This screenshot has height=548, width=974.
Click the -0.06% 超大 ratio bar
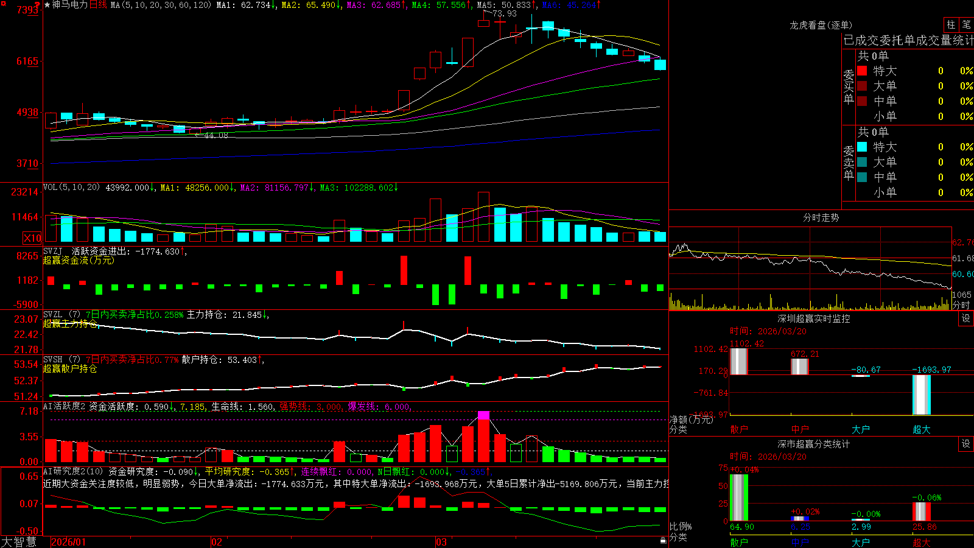(x=921, y=511)
